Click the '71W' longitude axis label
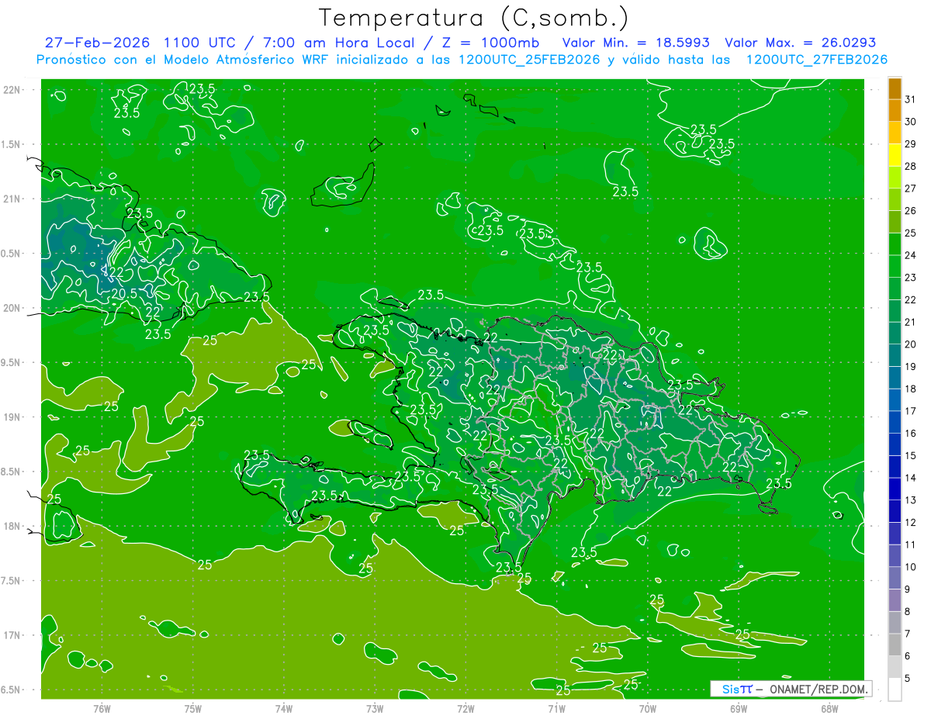 556,709
